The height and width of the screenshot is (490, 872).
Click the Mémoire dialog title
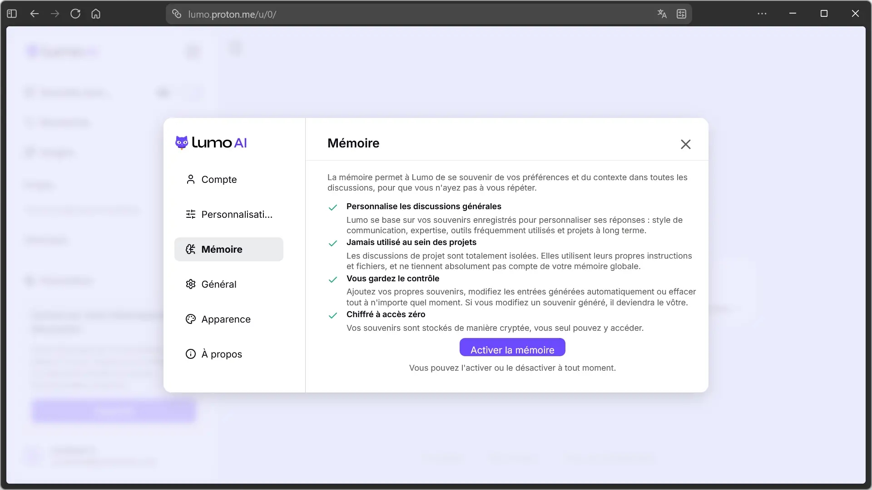[x=353, y=143]
